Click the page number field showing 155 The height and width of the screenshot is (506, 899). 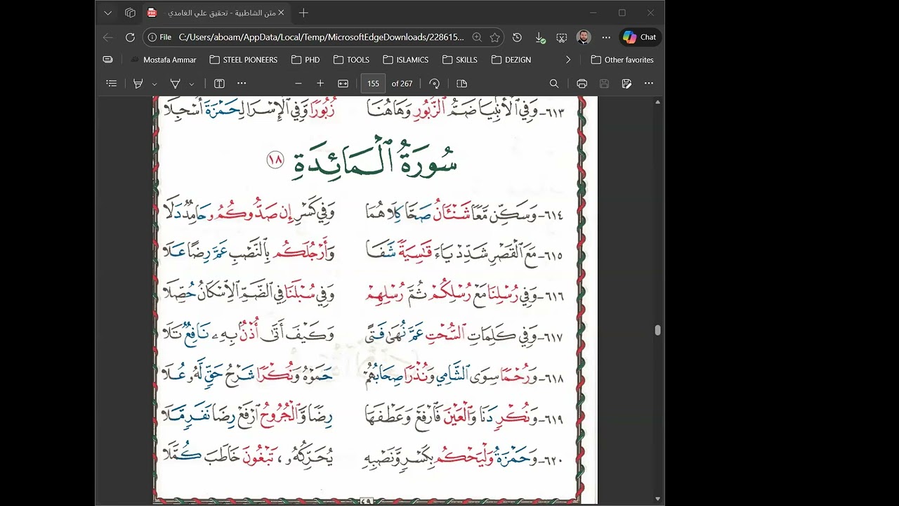[373, 84]
